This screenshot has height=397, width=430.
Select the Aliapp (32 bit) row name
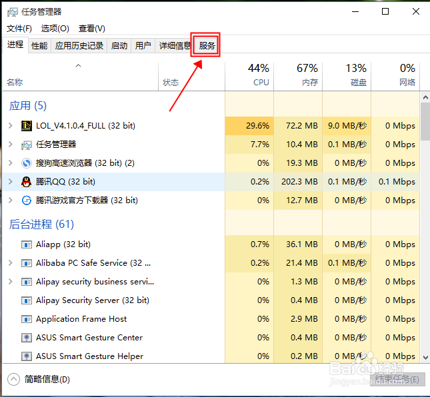pyautogui.click(x=63, y=244)
